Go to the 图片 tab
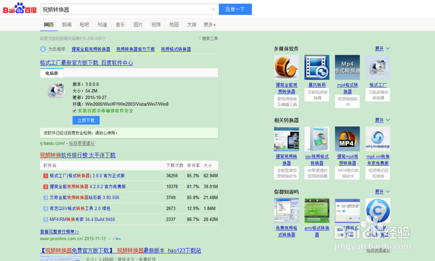This screenshot has height=261, width=435. tap(138, 25)
